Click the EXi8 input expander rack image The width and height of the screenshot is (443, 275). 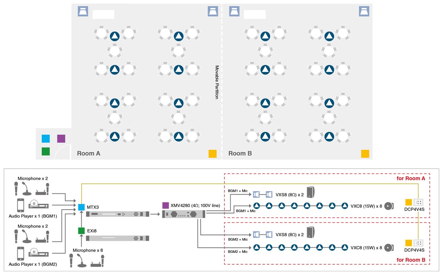coord(117,238)
